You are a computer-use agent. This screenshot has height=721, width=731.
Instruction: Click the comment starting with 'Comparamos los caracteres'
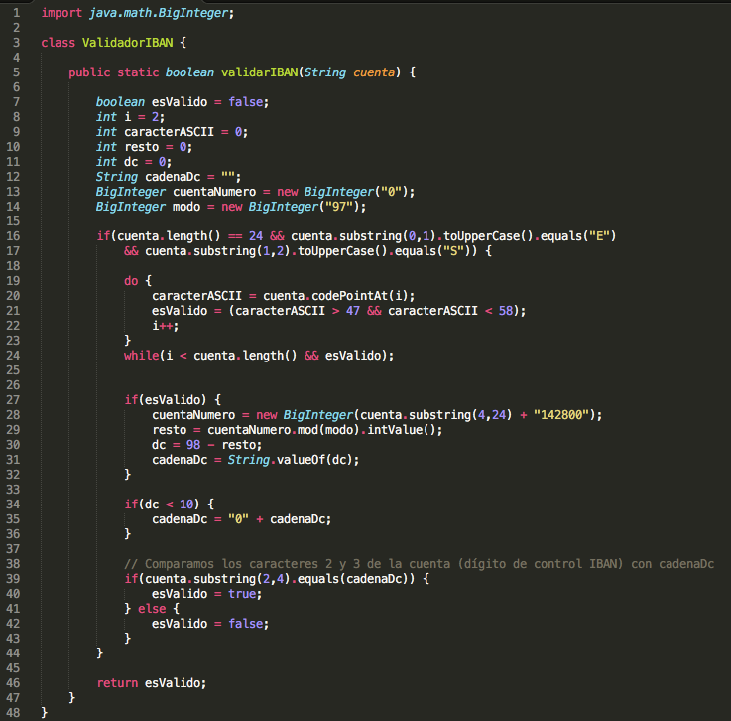click(419, 564)
